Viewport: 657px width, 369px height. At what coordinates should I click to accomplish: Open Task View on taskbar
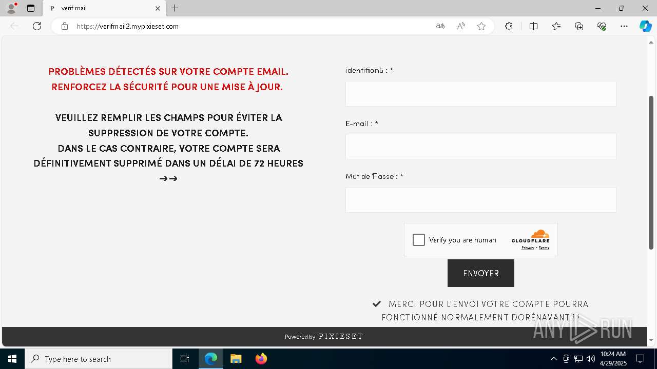point(185,359)
